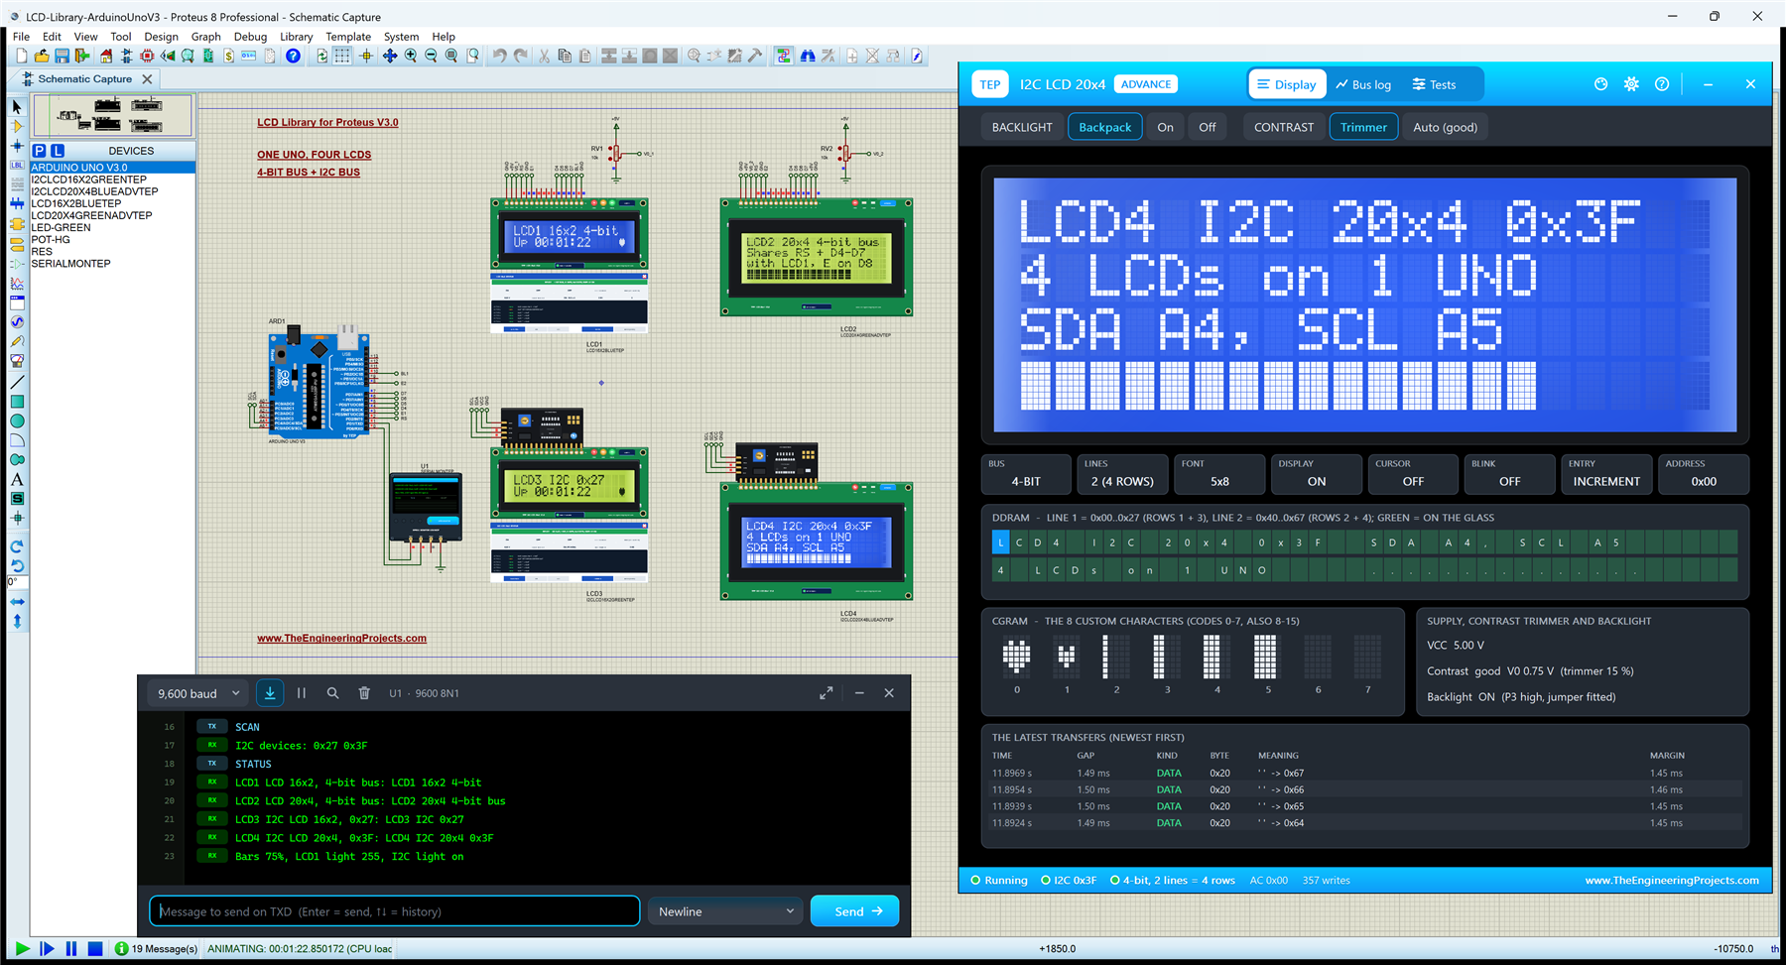
Task: Set contrast to Auto (good)
Action: tap(1446, 127)
